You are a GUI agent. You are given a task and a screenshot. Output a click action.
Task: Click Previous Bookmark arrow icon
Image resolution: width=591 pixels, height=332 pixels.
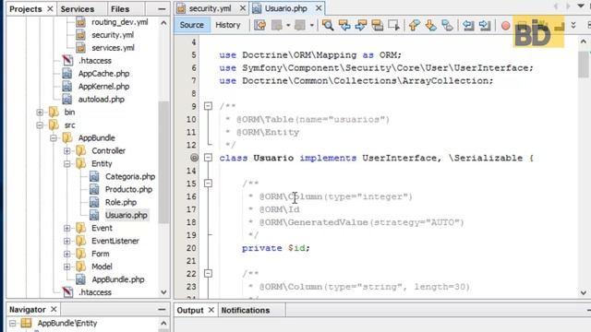(415, 25)
